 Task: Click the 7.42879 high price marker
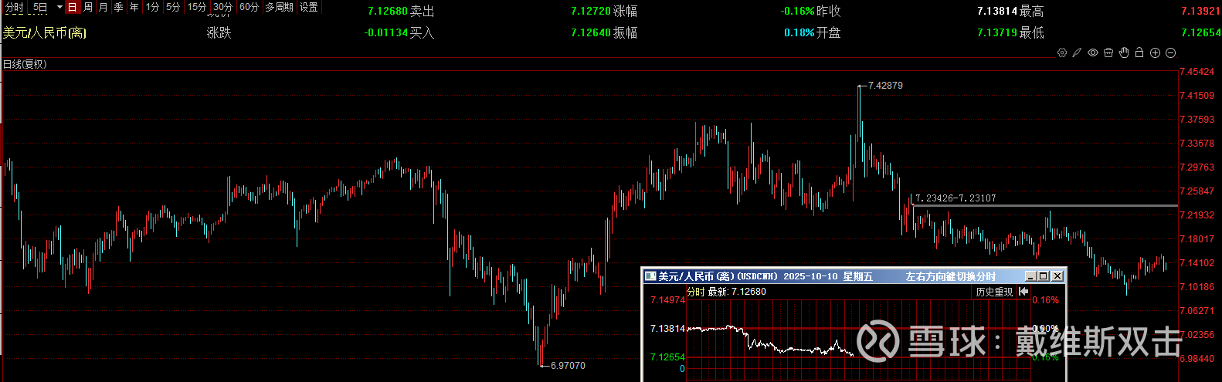coord(885,86)
